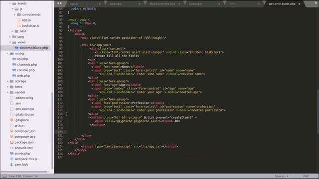The width and height of the screenshot is (319, 179).
Task: Open the Spaces: 4 indentation setting
Action: [281, 176]
